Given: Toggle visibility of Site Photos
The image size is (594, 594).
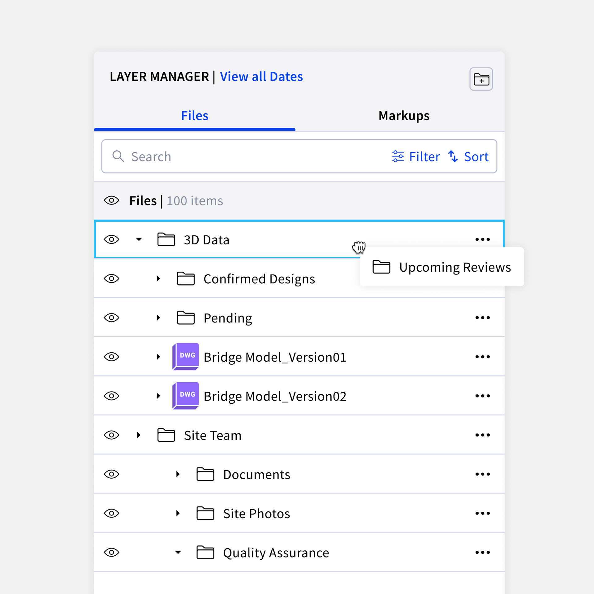Looking at the screenshot, I should [x=111, y=513].
